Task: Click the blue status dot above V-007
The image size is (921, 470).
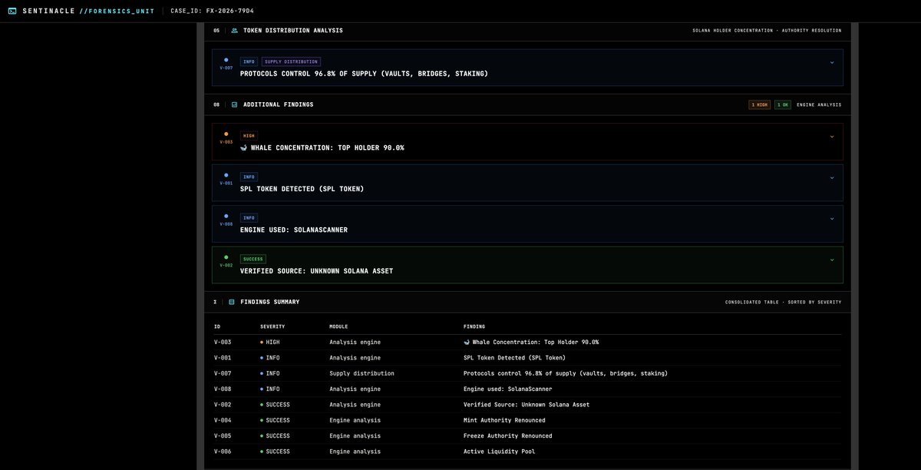Action: [226, 60]
